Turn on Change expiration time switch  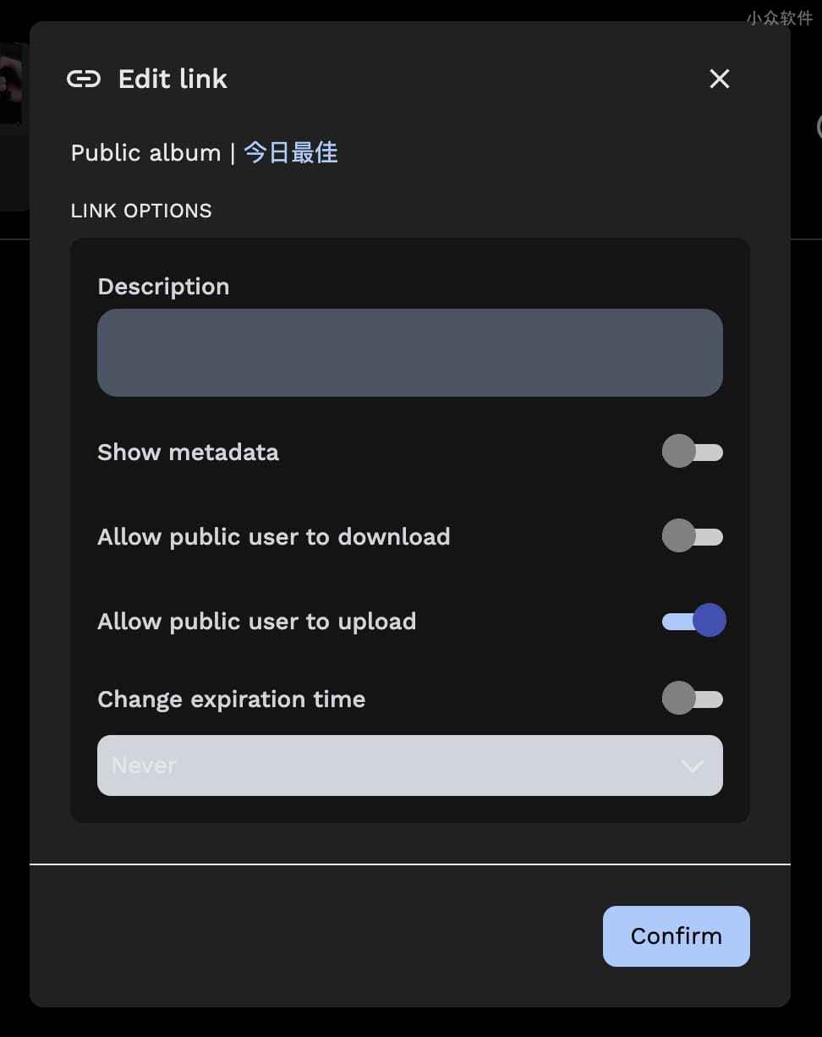pos(692,700)
